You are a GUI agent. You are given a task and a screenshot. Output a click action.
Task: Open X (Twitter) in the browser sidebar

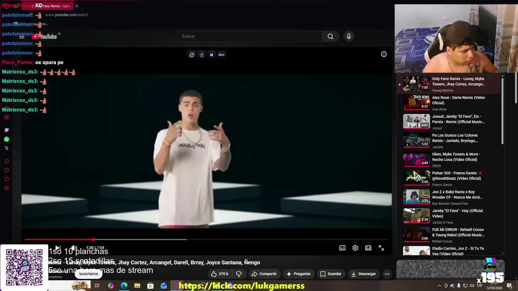[x=6, y=148]
